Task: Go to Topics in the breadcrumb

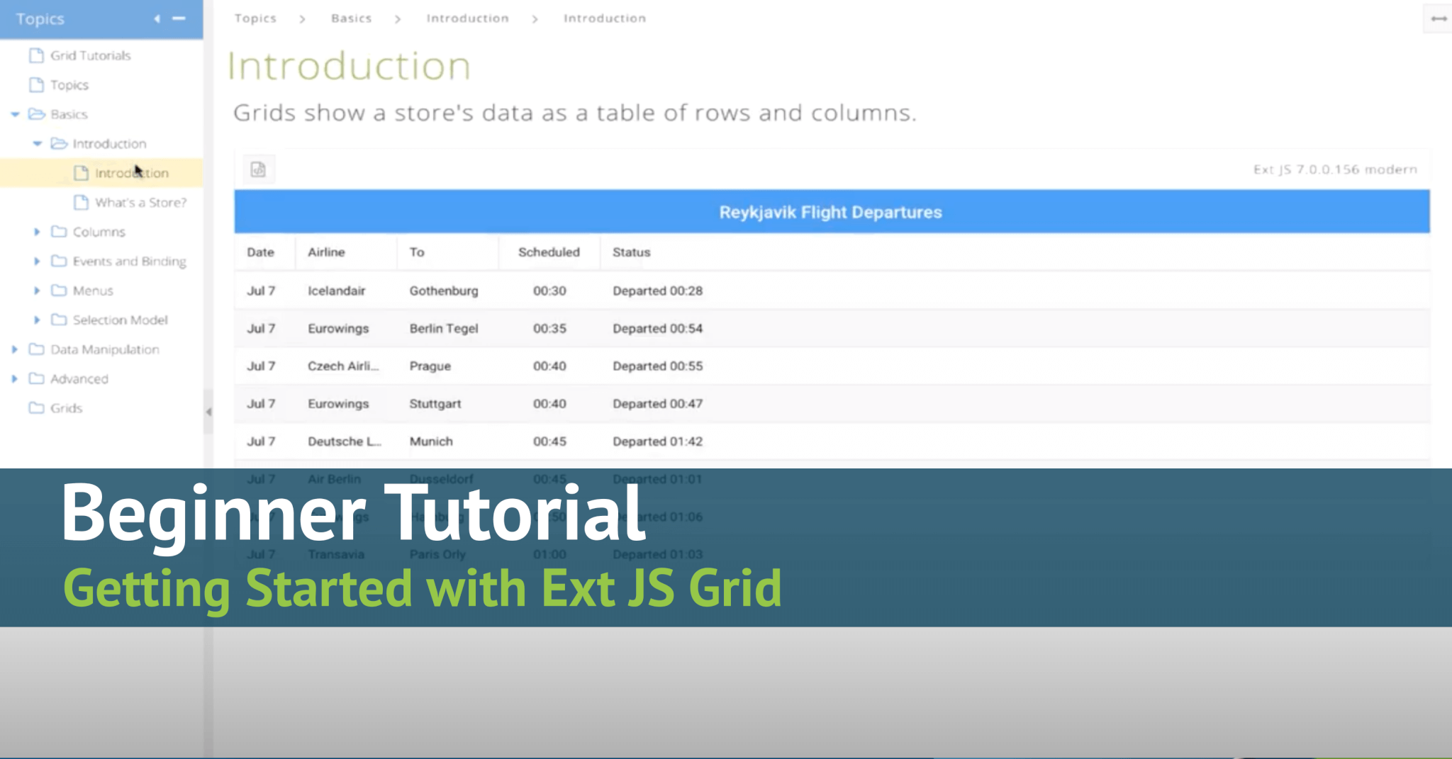Action: [x=255, y=18]
